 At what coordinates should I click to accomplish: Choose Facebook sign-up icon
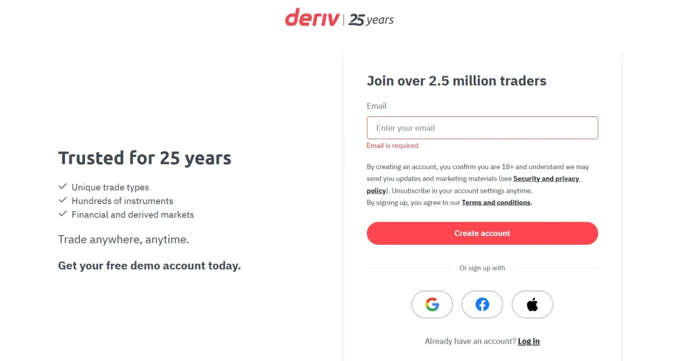(482, 304)
